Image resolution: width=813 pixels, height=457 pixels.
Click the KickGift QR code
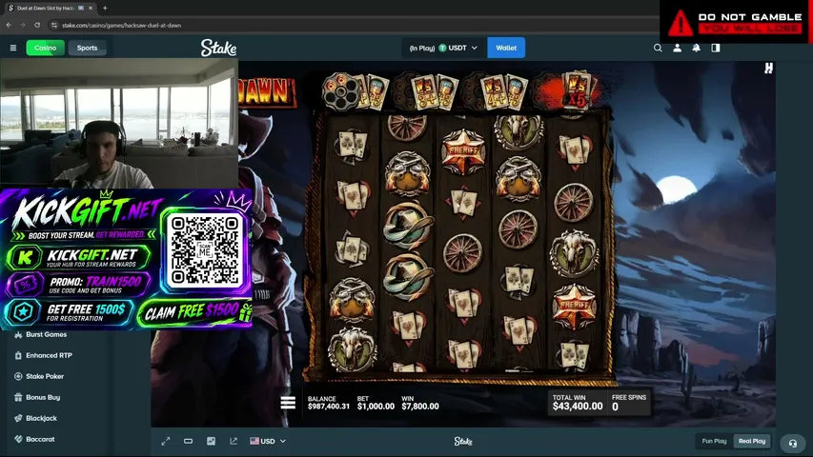click(x=205, y=250)
